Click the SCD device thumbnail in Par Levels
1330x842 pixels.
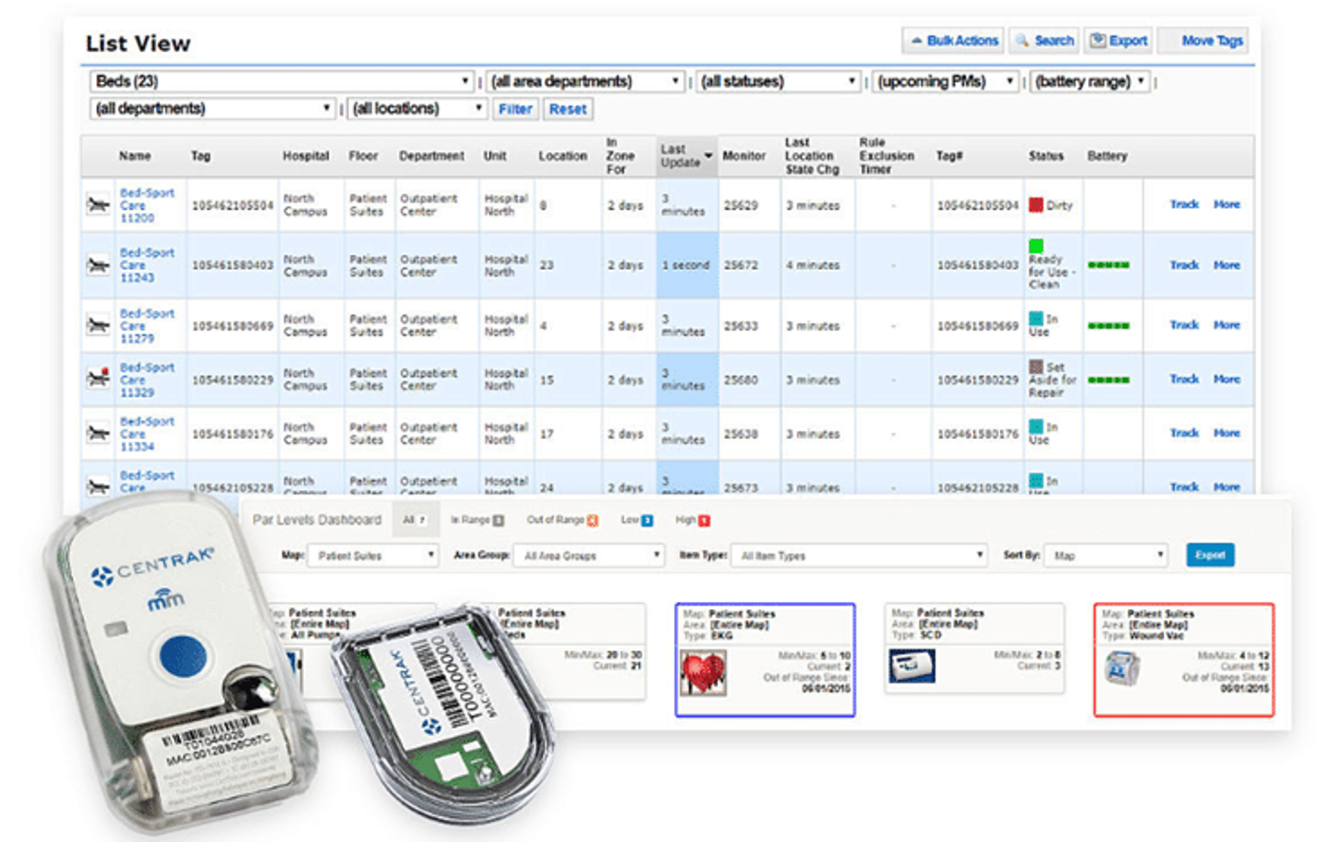pos(912,666)
